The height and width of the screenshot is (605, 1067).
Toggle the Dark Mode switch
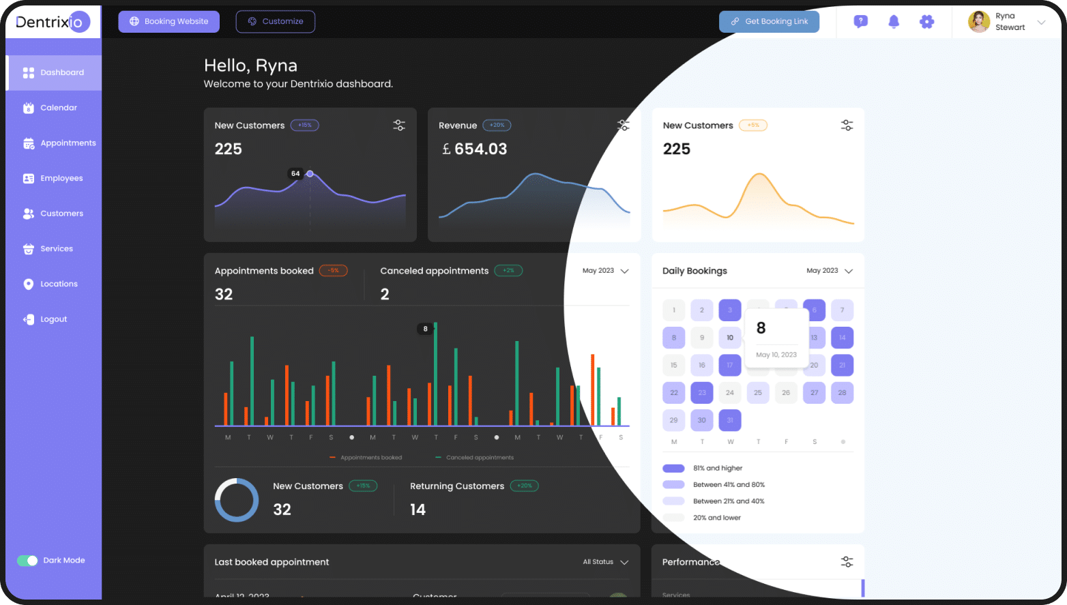(x=28, y=561)
